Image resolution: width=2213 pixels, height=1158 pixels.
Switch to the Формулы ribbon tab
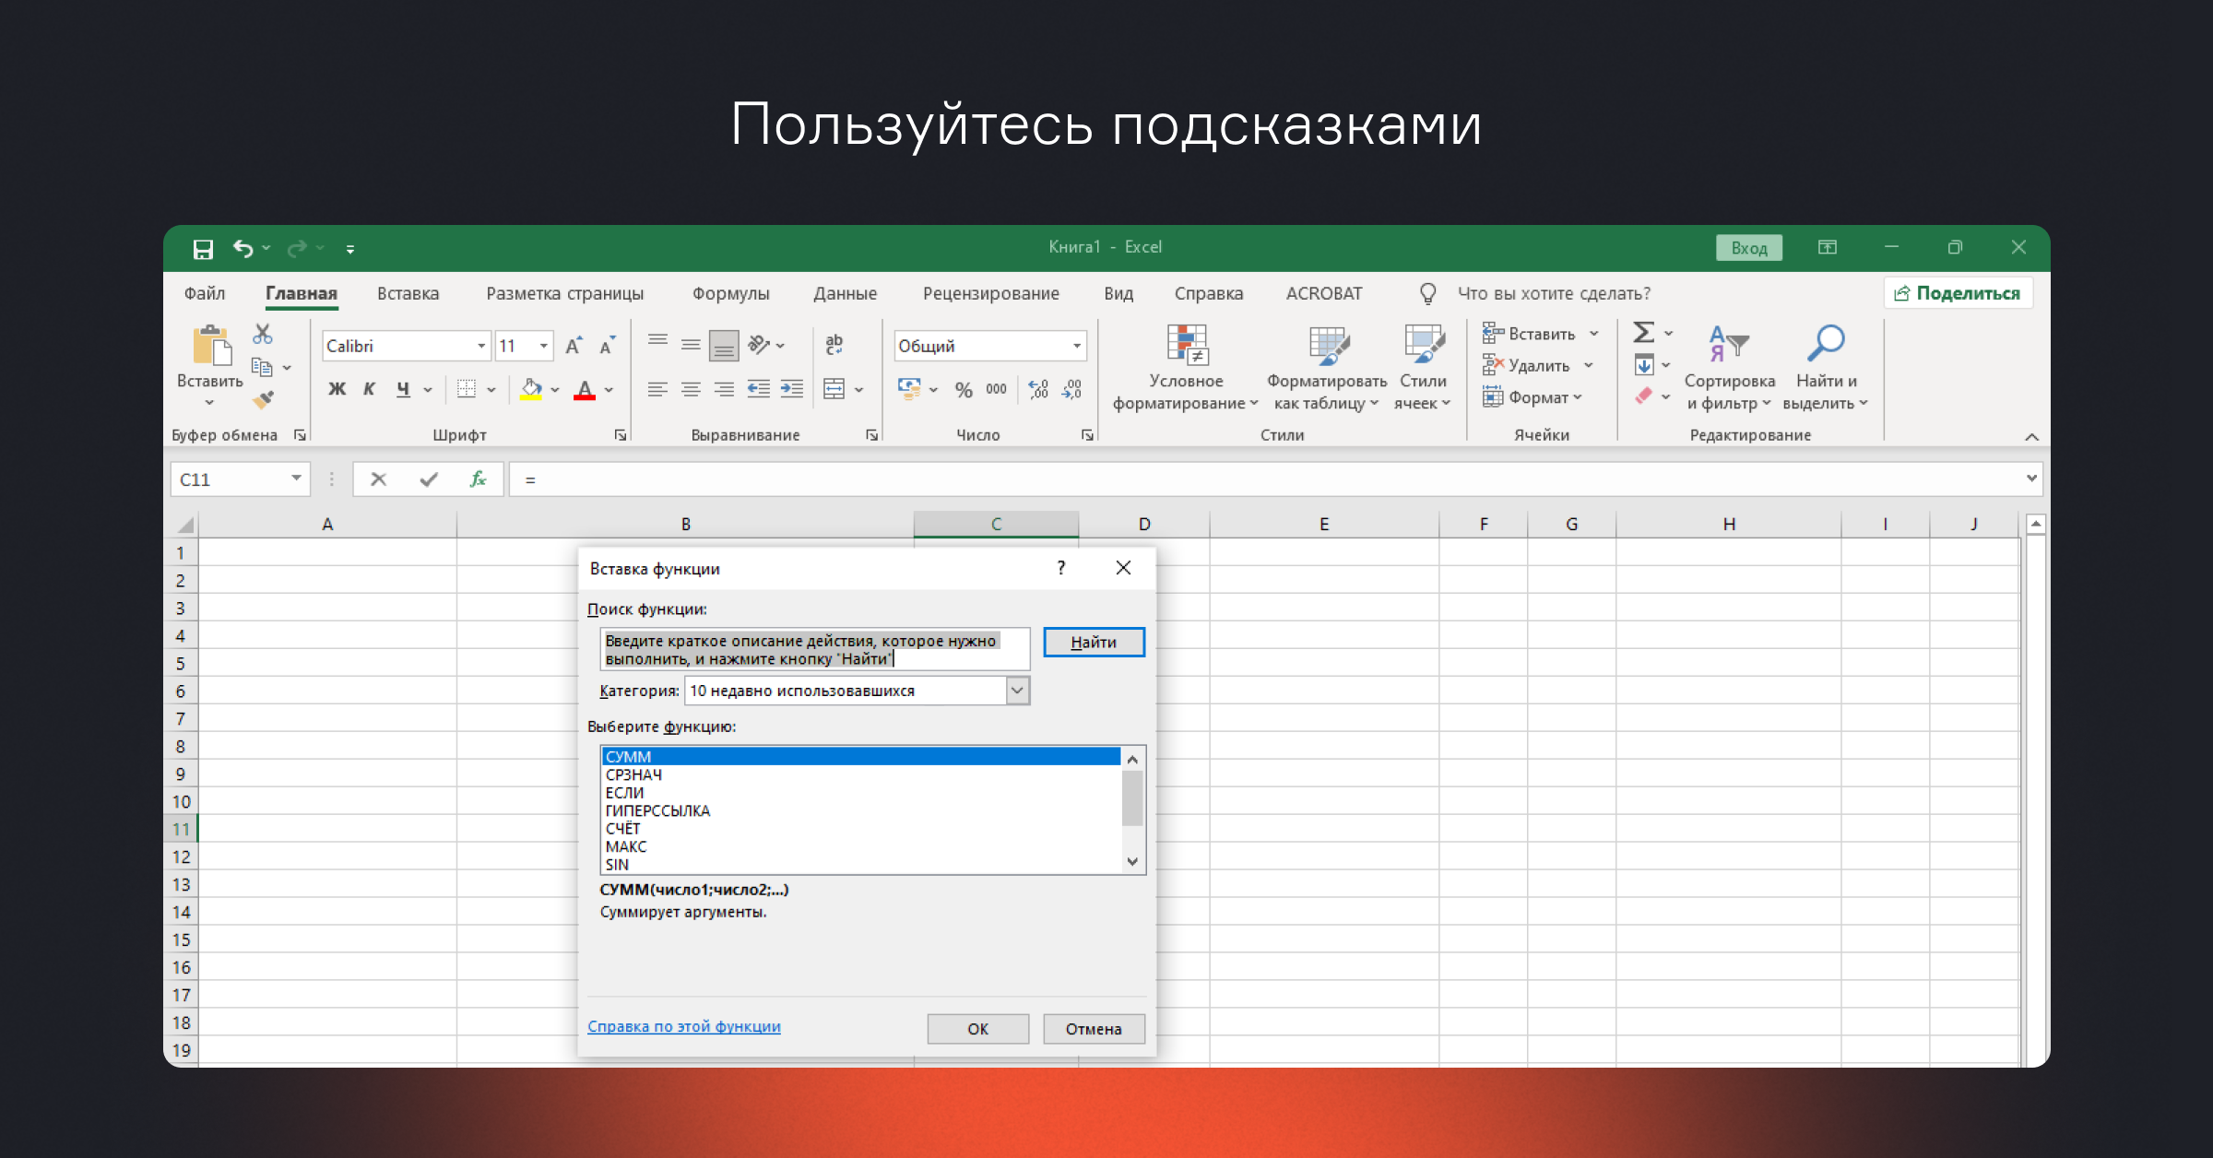pos(730,293)
